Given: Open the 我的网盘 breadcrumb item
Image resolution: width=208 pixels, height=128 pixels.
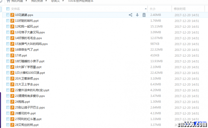Looking at the screenshot, I should coord(17,1).
